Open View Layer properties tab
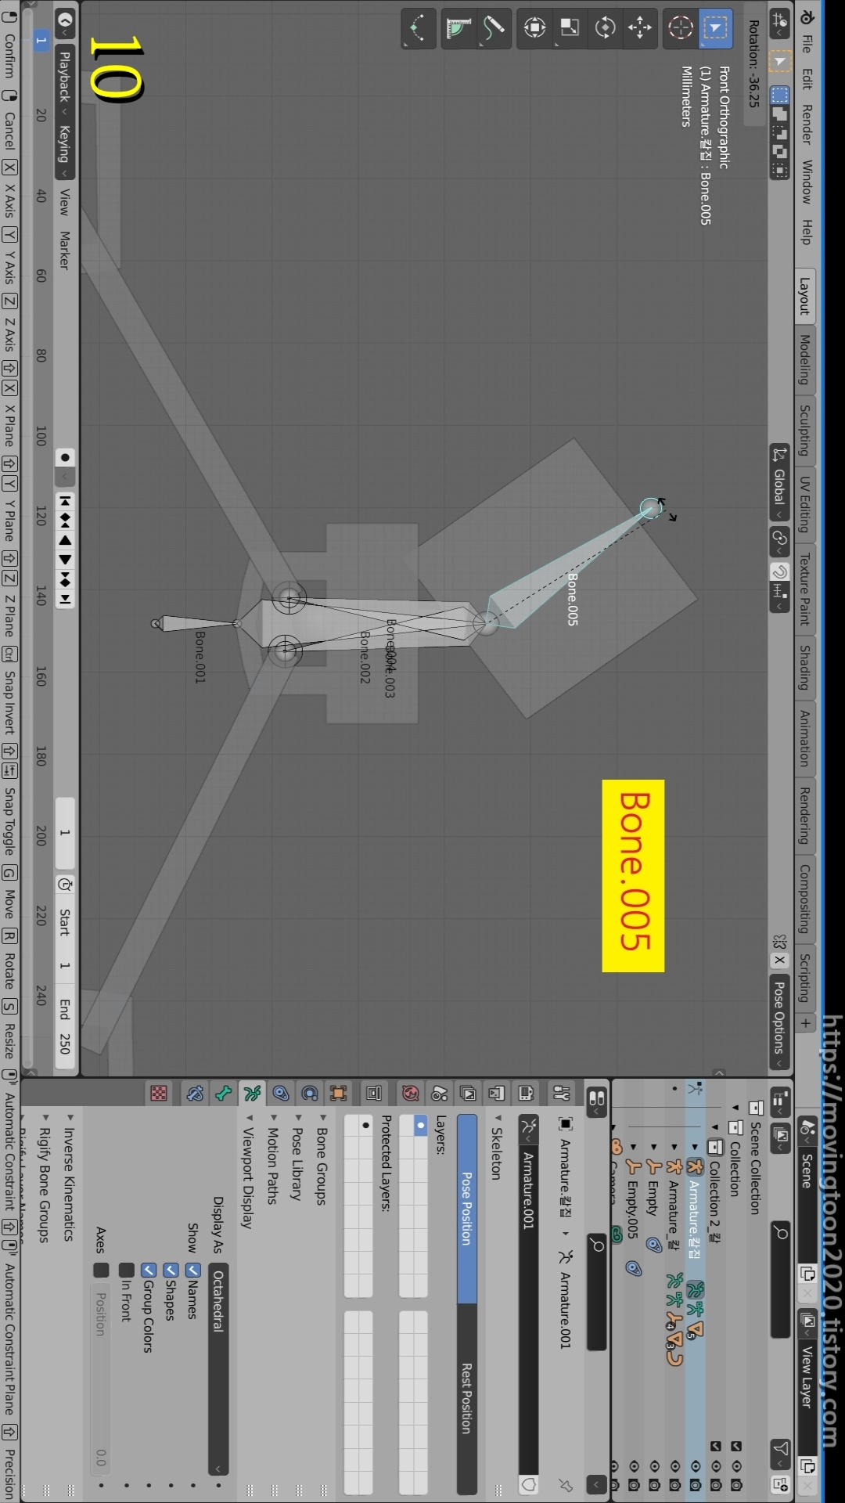Viewport: 845px width, 1503px height. 468,1093
